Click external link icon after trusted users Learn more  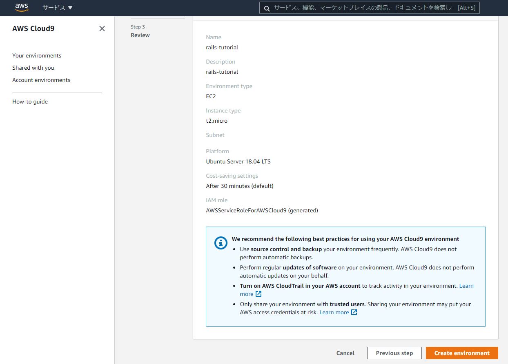pyautogui.click(x=354, y=312)
